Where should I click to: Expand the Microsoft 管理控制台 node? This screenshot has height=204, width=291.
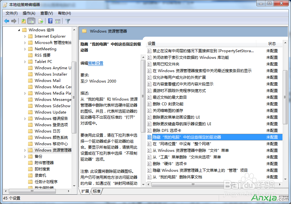point(25,43)
